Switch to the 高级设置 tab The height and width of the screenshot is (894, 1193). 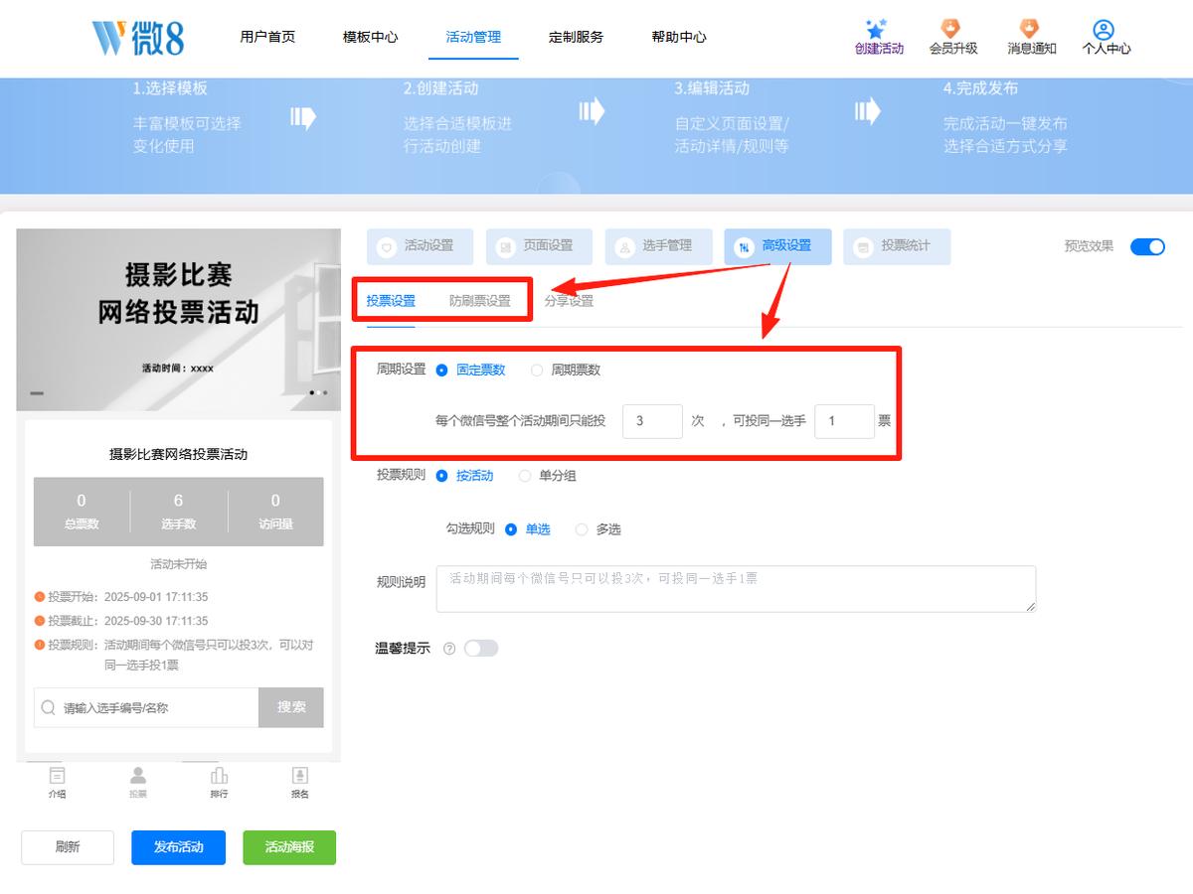coord(777,246)
